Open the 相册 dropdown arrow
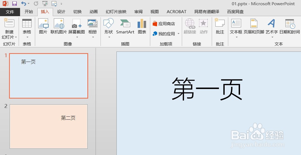This screenshot has width=301, height=155. coord(93,37)
